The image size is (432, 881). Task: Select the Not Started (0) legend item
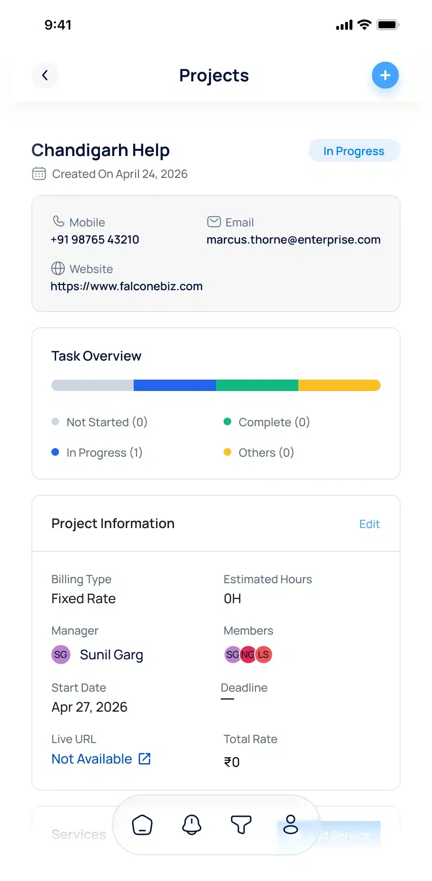point(99,422)
